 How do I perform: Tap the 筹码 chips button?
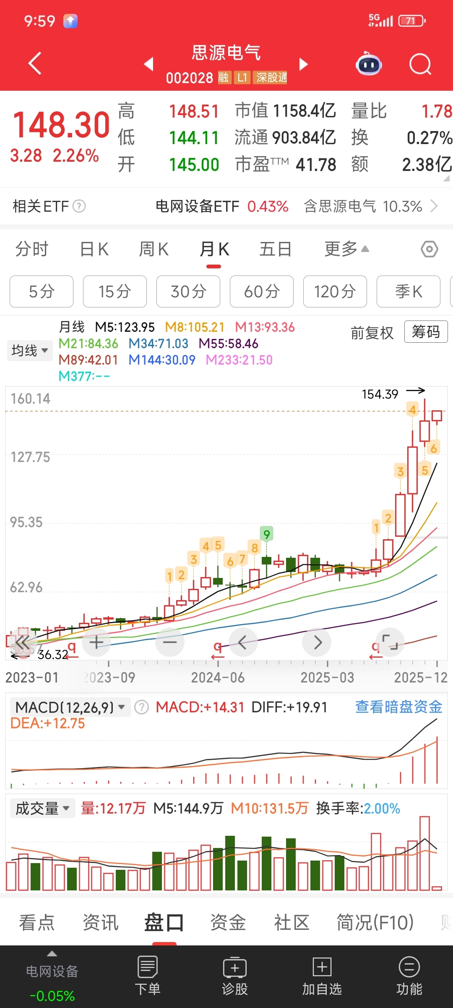(x=426, y=332)
